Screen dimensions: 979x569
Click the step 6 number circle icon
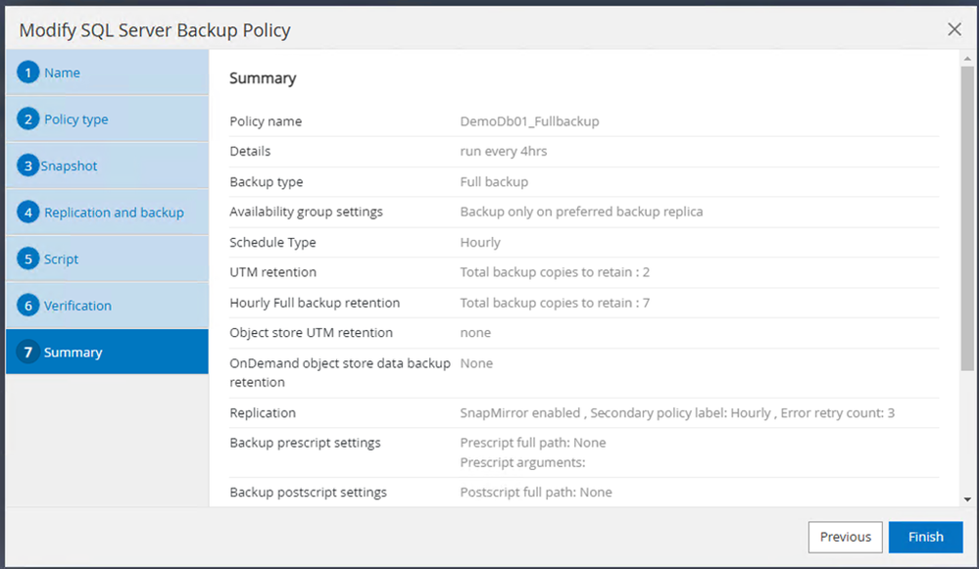(x=27, y=306)
